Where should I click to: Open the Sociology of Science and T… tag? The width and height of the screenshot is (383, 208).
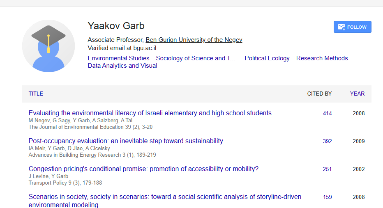[196, 58]
